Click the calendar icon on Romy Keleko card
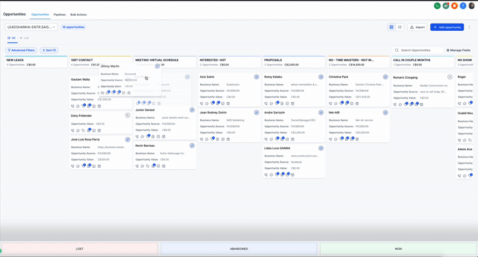 293,104
